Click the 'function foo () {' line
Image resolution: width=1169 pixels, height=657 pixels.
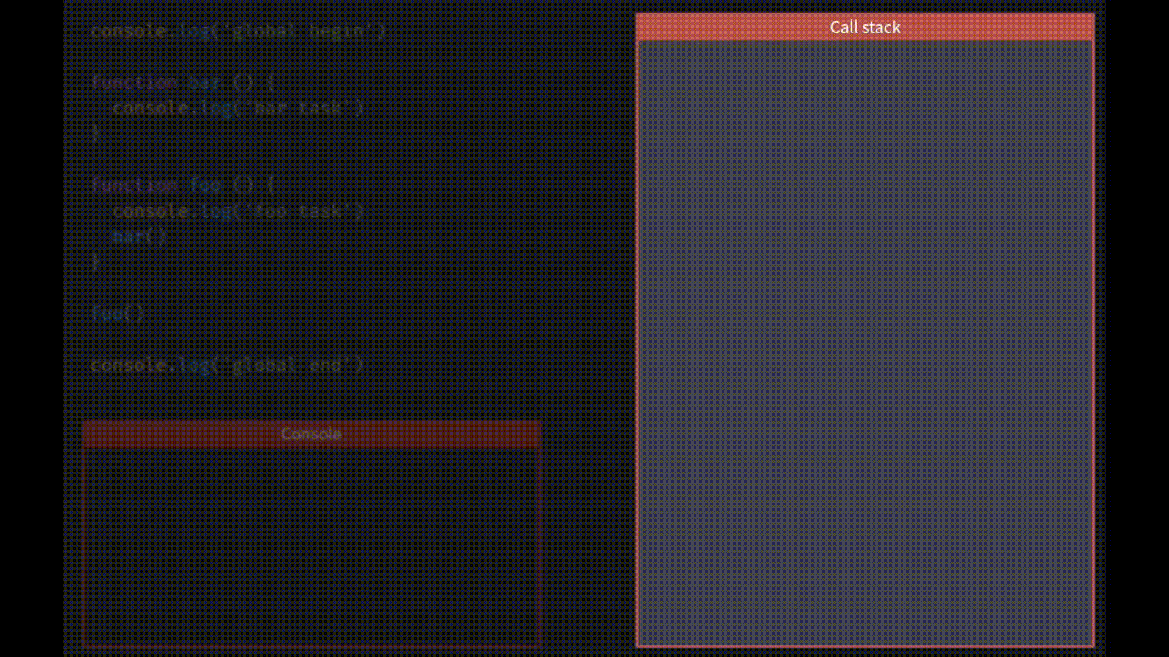182,185
